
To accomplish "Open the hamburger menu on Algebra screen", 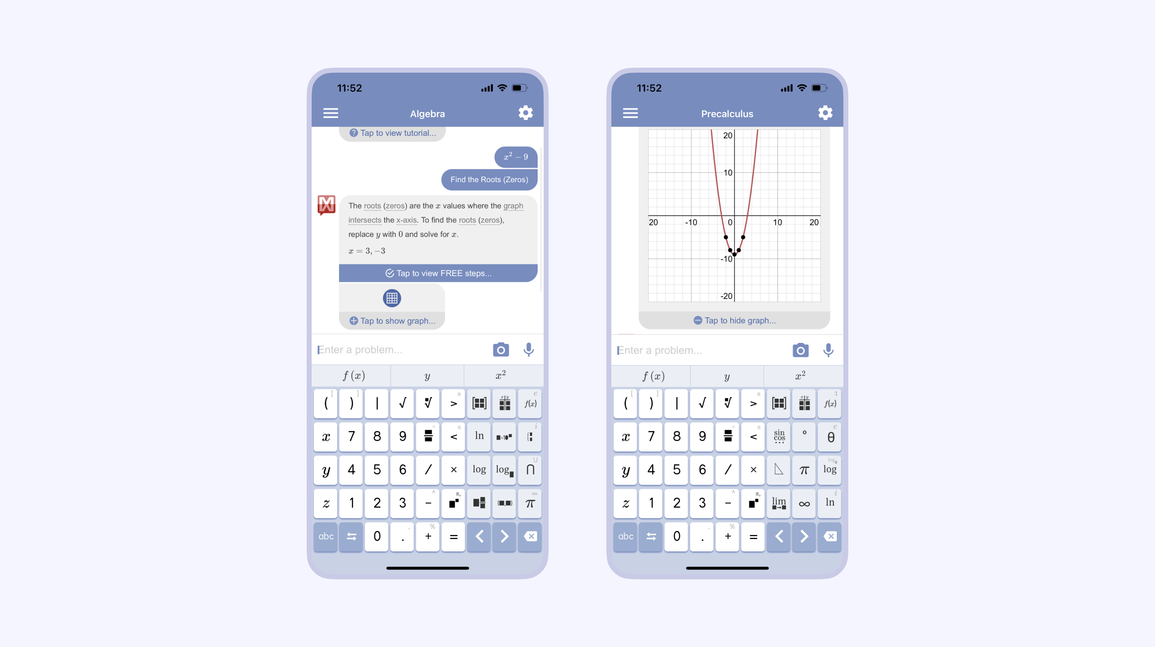I will click(331, 113).
